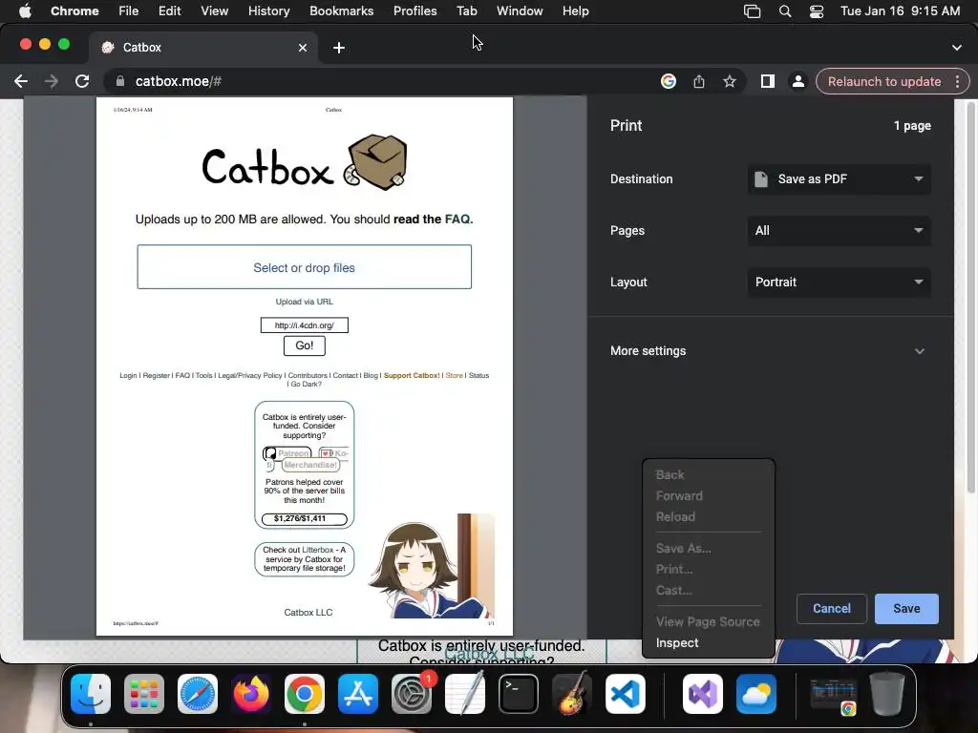Open GarageBand from the Dock
Screen dimensions: 978x733
pos(572,694)
